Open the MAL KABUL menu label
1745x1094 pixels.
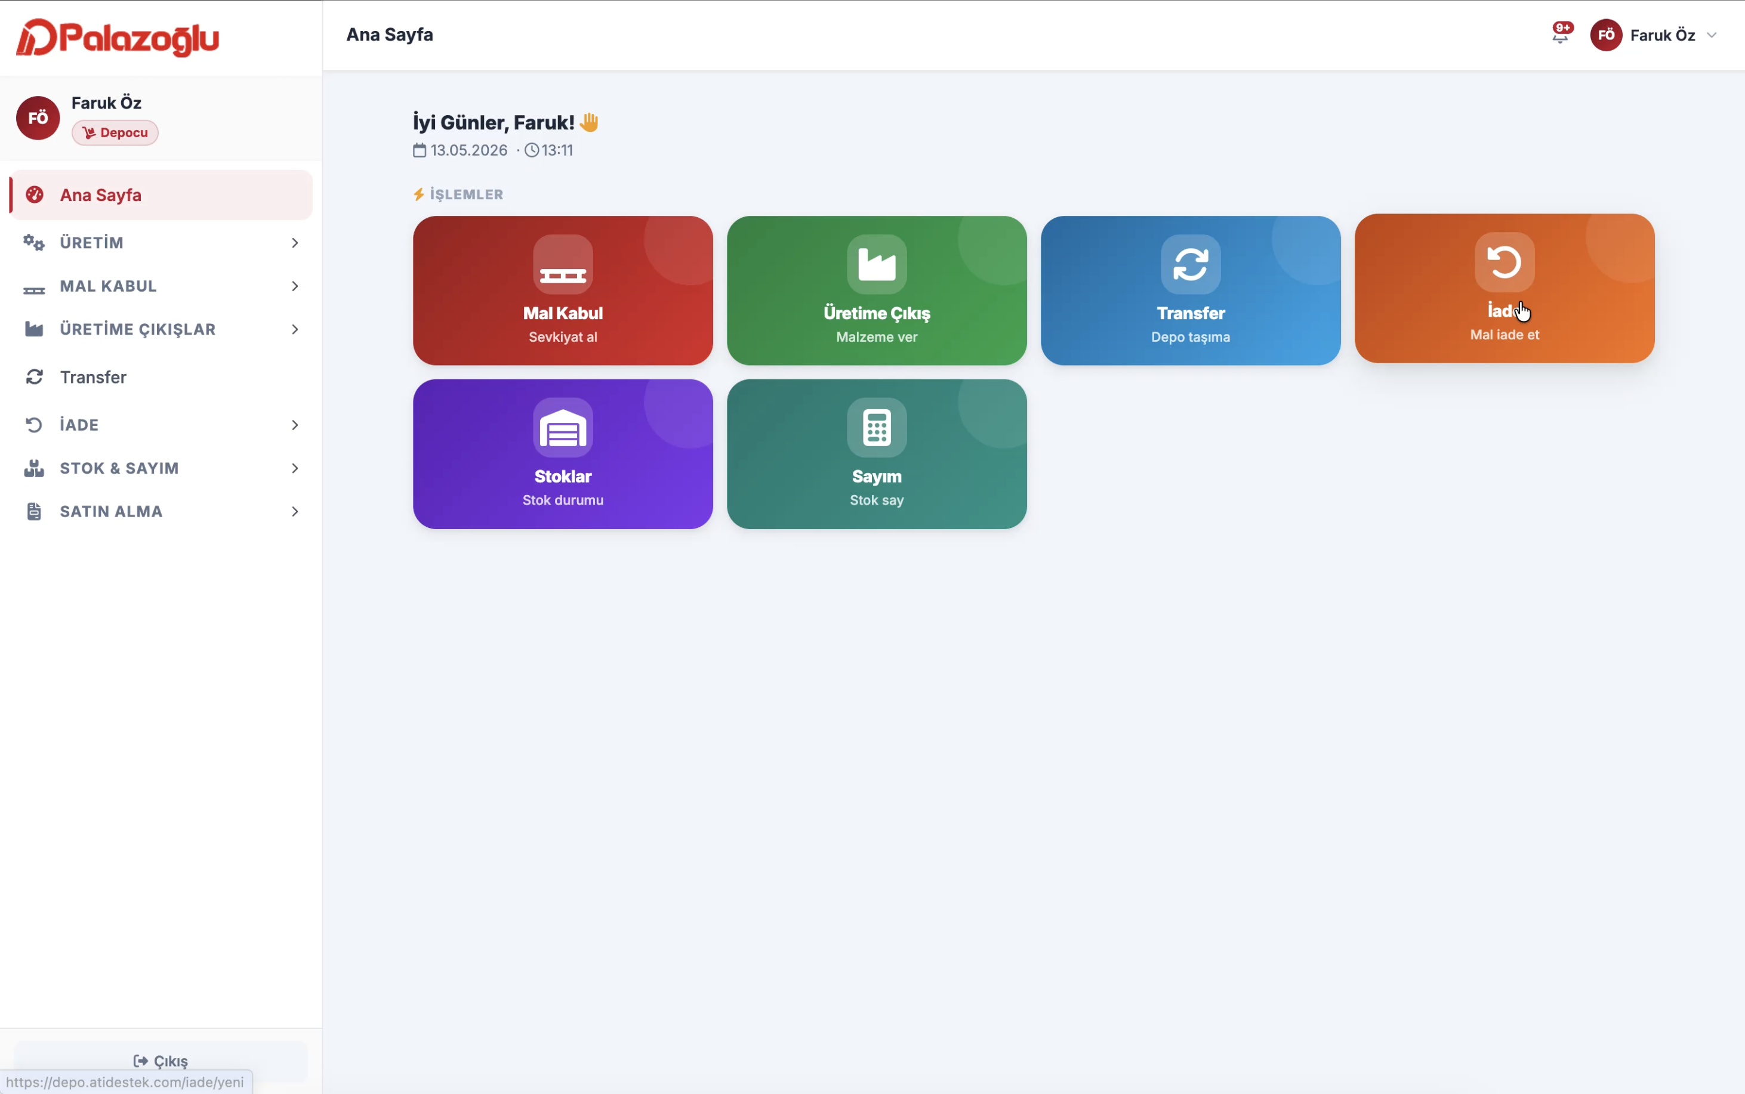(x=109, y=286)
